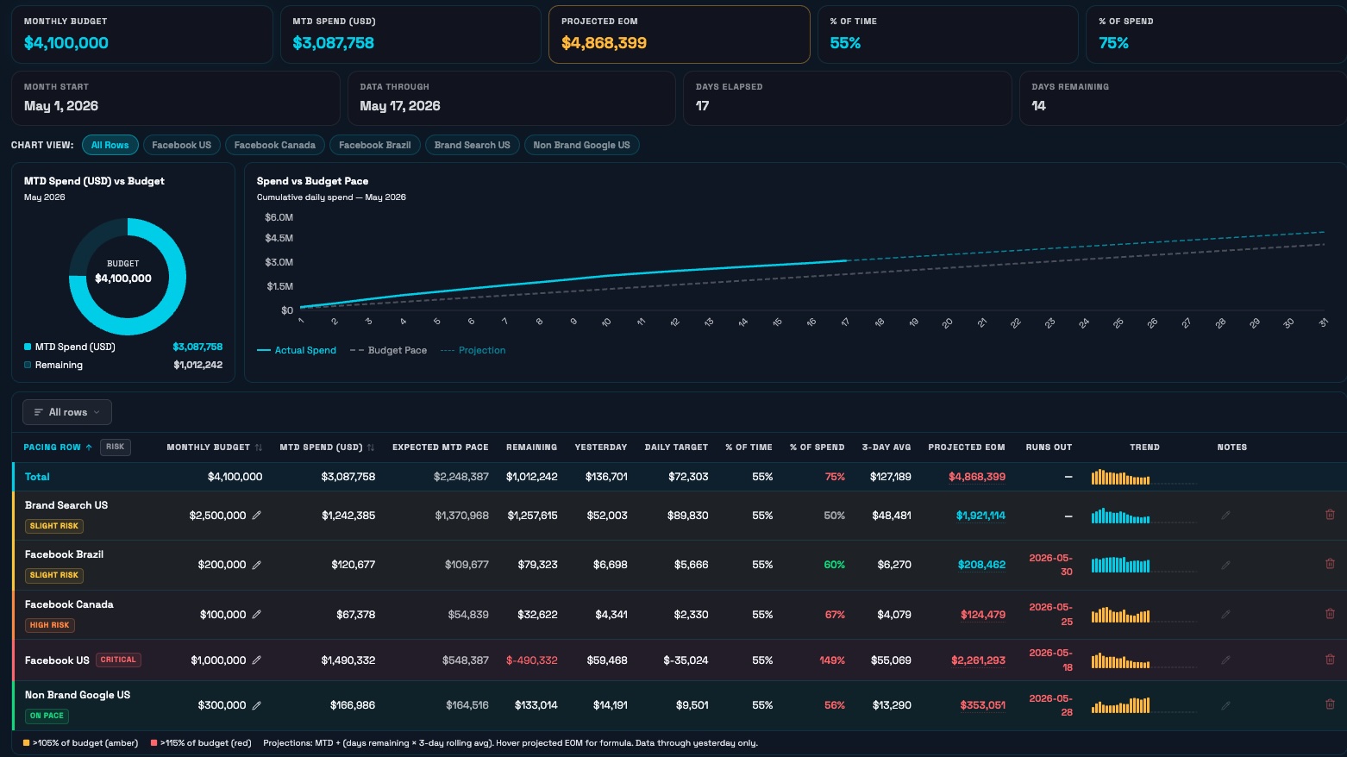Click Remaining donut legend swatch
Viewport: 1347px width, 757px height.
28,365
